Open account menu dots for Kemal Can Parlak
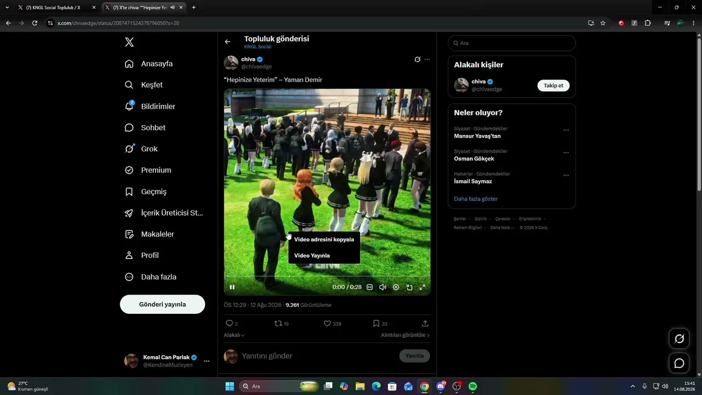 207,361
